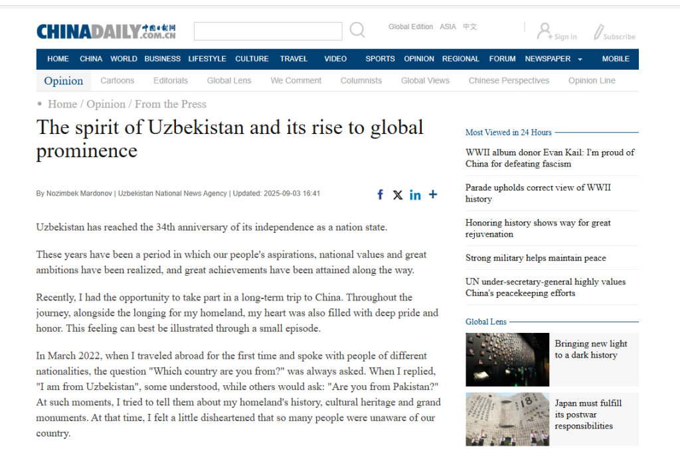Open more sharing options plus icon
The height and width of the screenshot is (449, 680).
[433, 194]
